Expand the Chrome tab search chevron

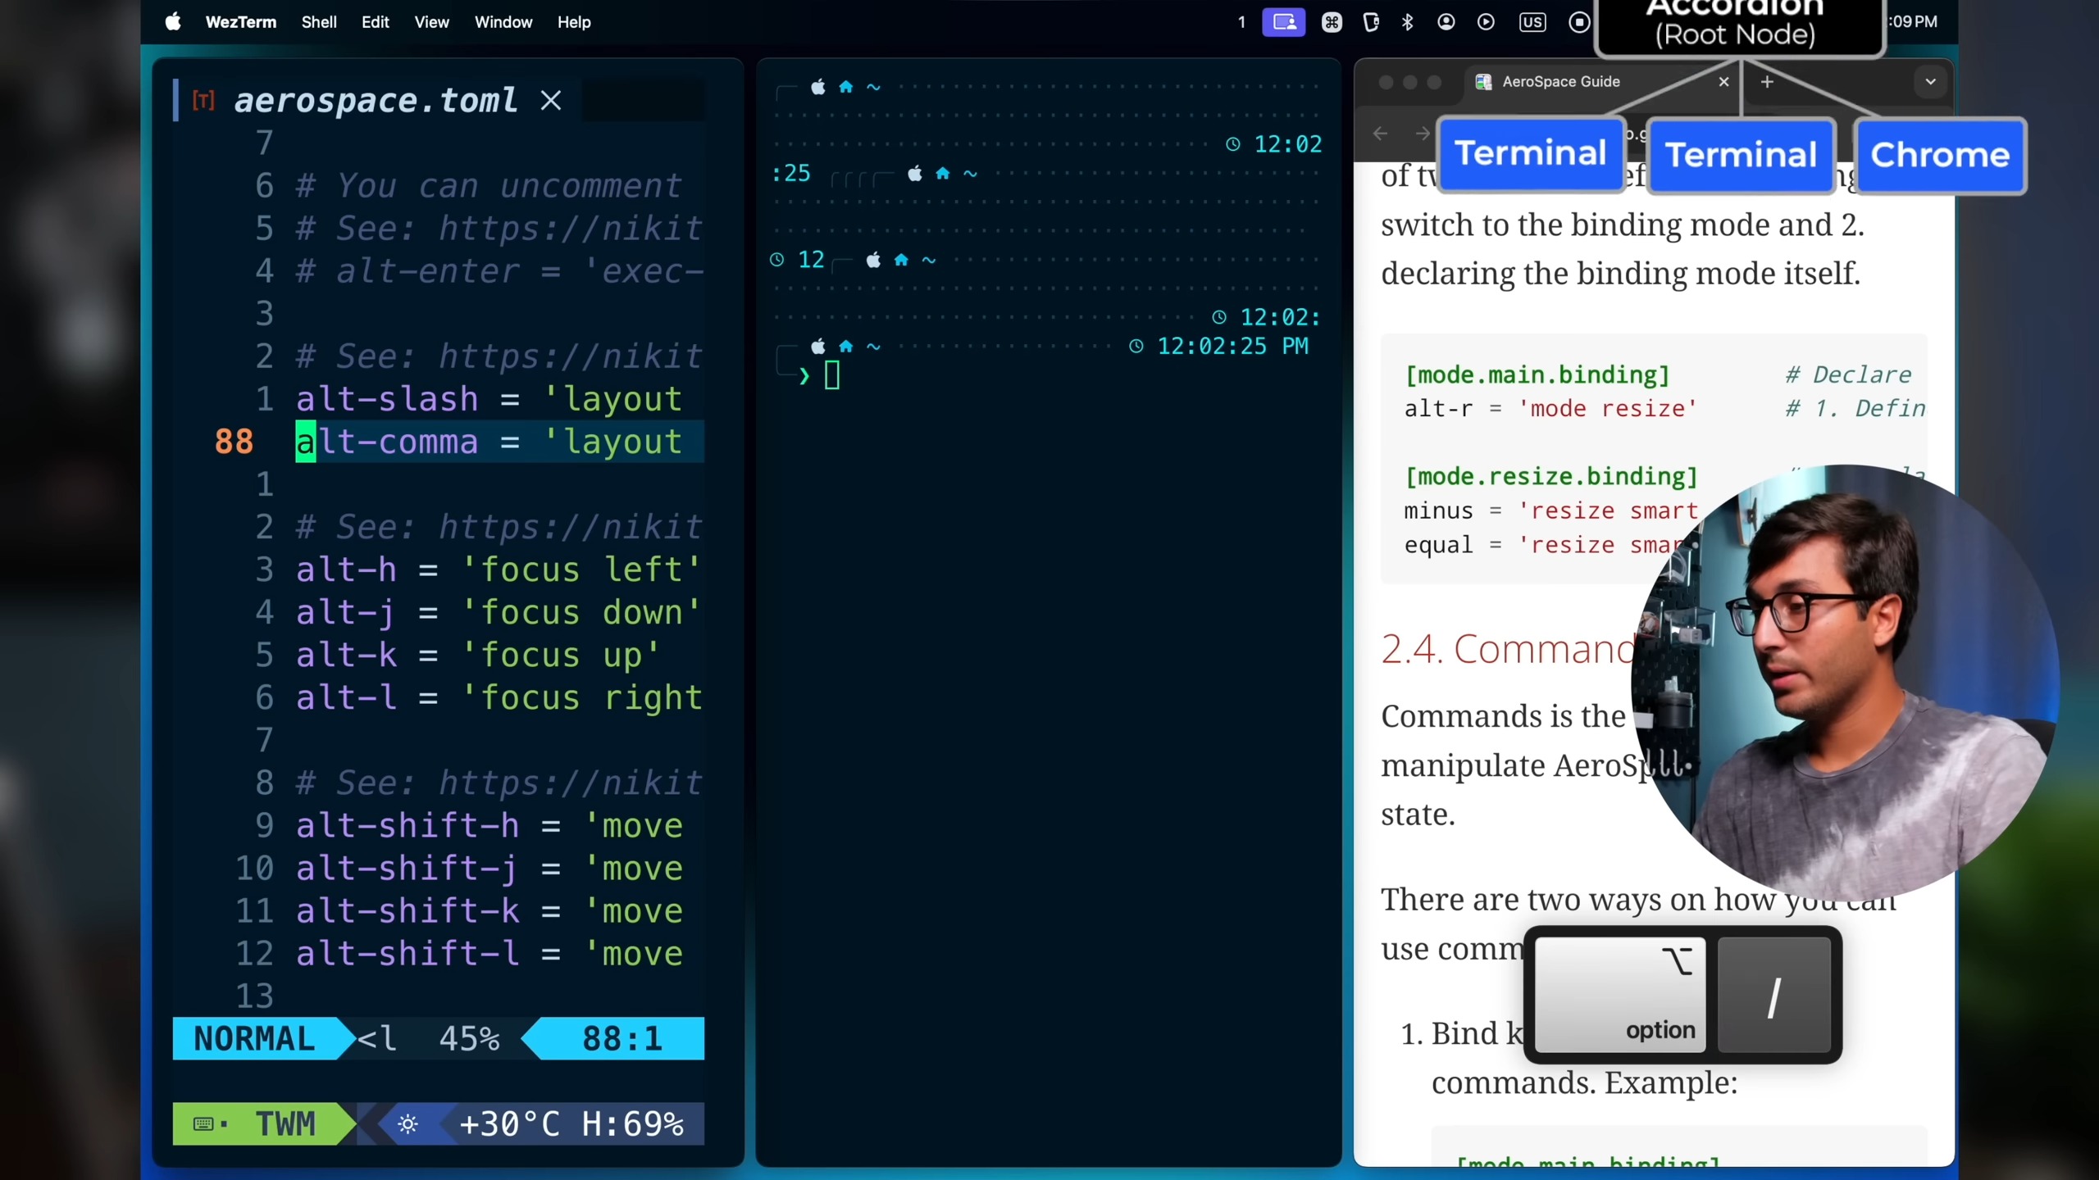(x=1930, y=82)
